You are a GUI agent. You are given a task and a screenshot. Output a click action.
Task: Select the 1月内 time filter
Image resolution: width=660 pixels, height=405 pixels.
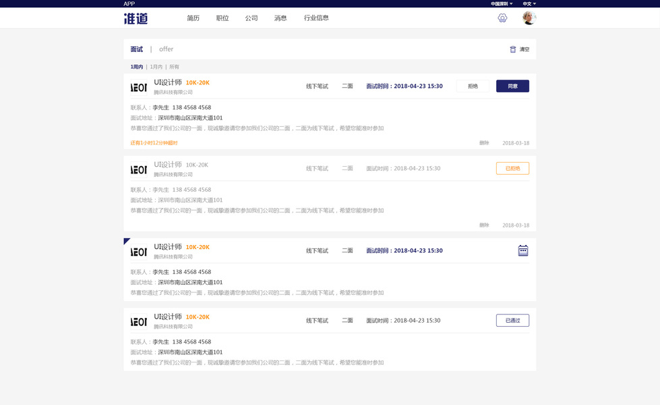[156, 67]
